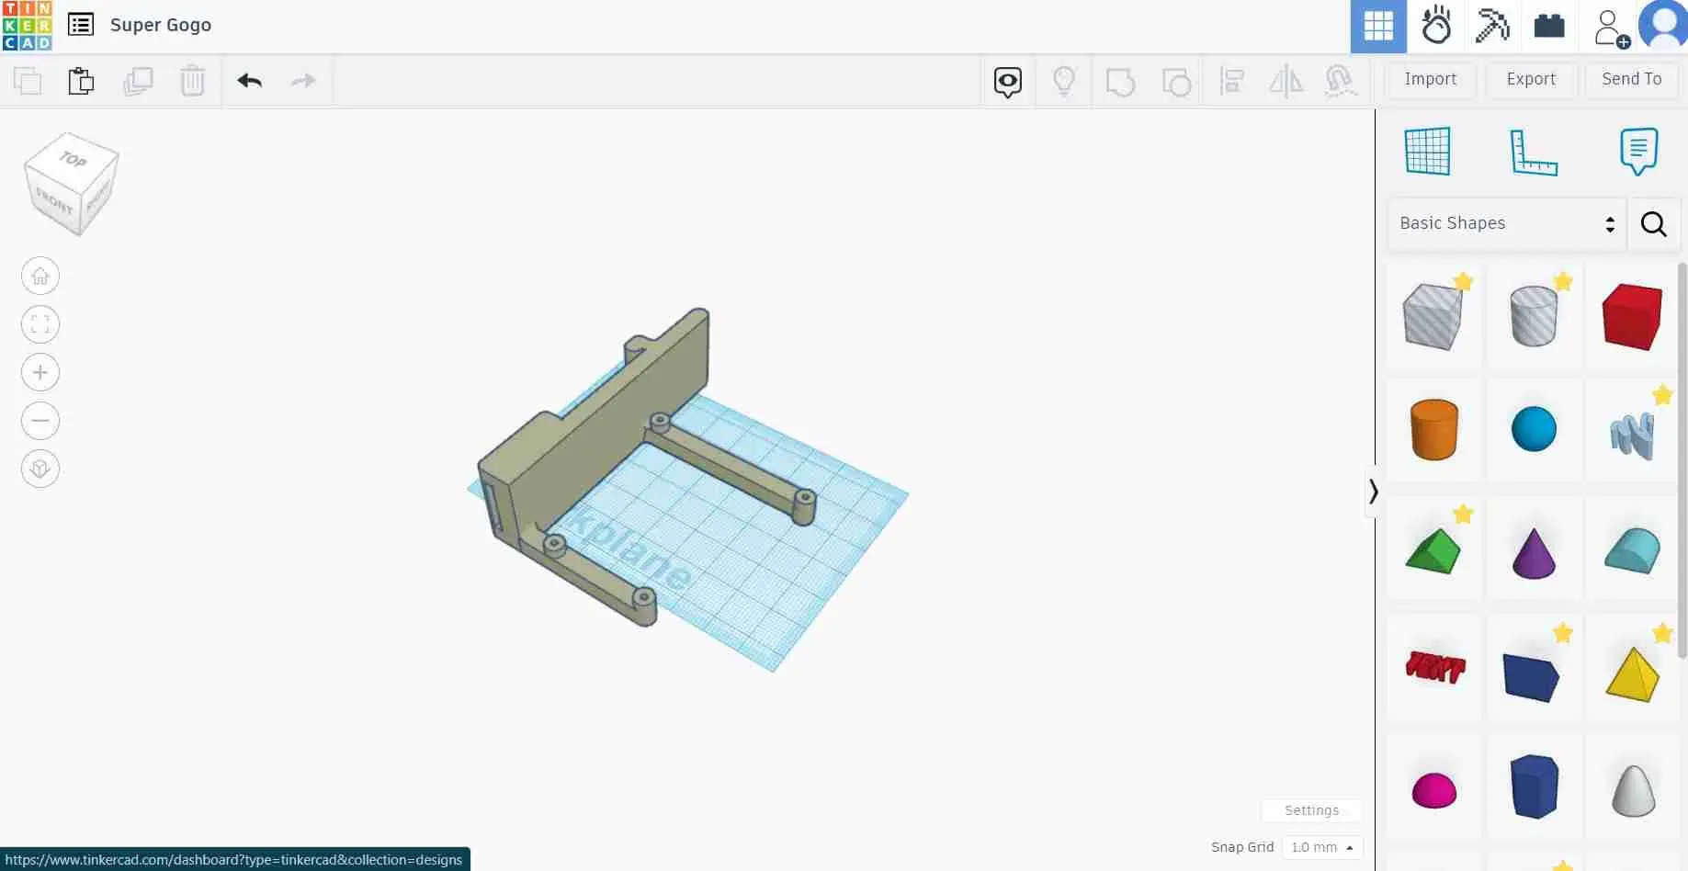Open the Snap Grid dropdown
1688x871 pixels.
coord(1321,847)
